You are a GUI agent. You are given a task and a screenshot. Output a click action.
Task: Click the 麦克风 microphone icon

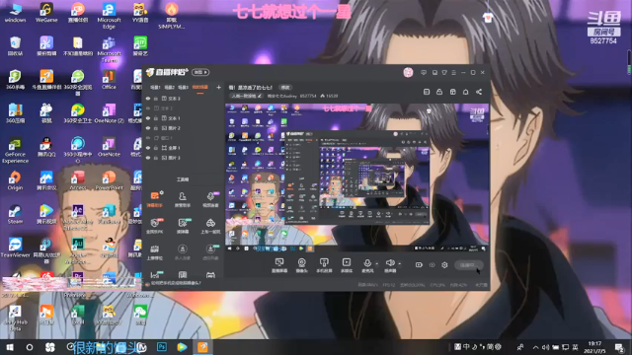point(367,263)
